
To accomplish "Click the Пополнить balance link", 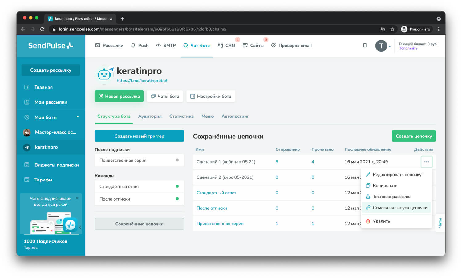I will tap(408, 48).
